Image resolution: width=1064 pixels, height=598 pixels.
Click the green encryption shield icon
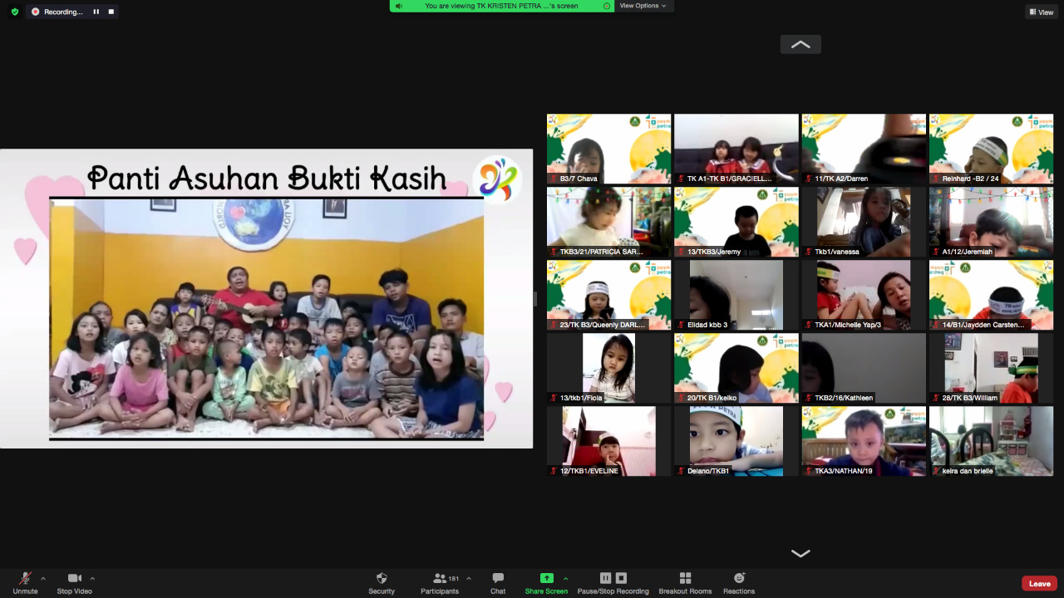(14, 12)
